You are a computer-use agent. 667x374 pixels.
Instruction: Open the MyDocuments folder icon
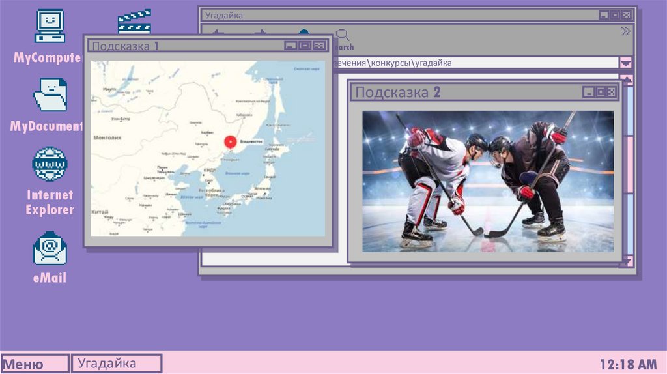click(x=50, y=94)
